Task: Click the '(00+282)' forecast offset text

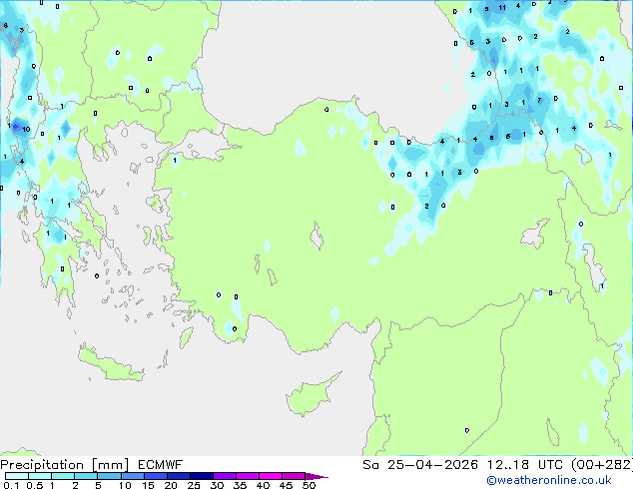Action: 602,465
